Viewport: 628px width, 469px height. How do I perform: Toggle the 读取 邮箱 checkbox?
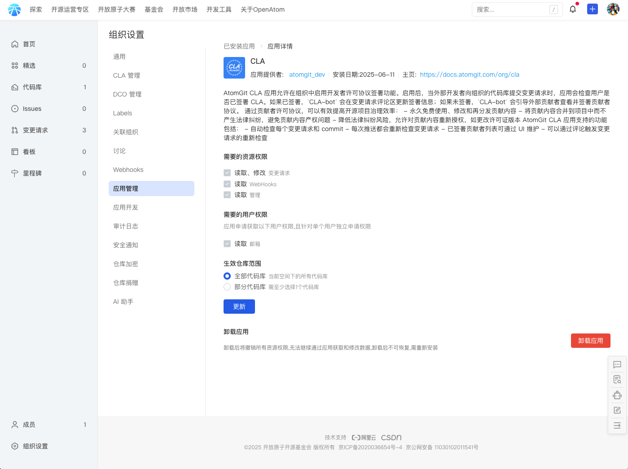coord(227,244)
